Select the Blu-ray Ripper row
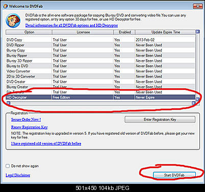Viewport: 205px width, 192px height. click(x=100, y=56)
